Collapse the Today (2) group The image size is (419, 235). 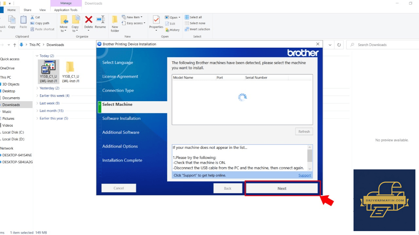pos(37,56)
